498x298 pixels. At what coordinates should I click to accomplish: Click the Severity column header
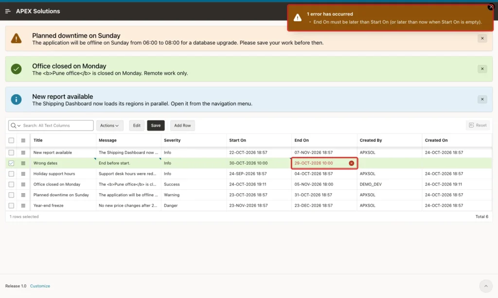(x=194, y=140)
